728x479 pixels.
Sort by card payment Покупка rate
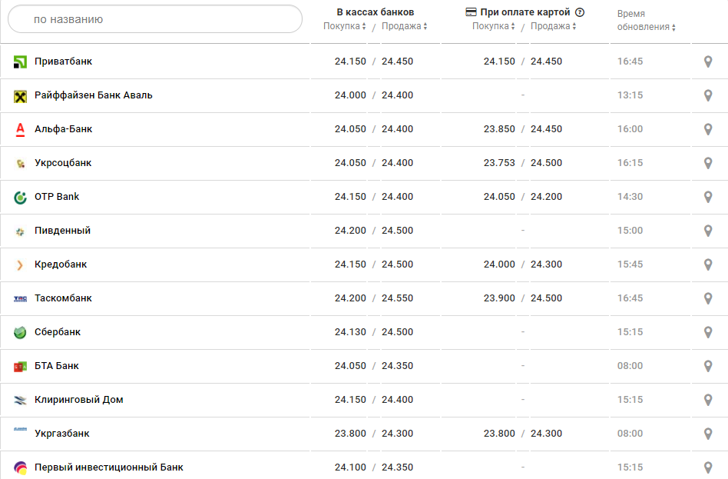click(494, 26)
